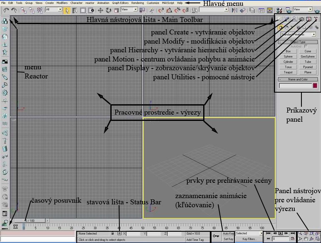Screen dimensions: 321x243
Task: Activate the Unlink Selection tool
Action: coord(32,10)
